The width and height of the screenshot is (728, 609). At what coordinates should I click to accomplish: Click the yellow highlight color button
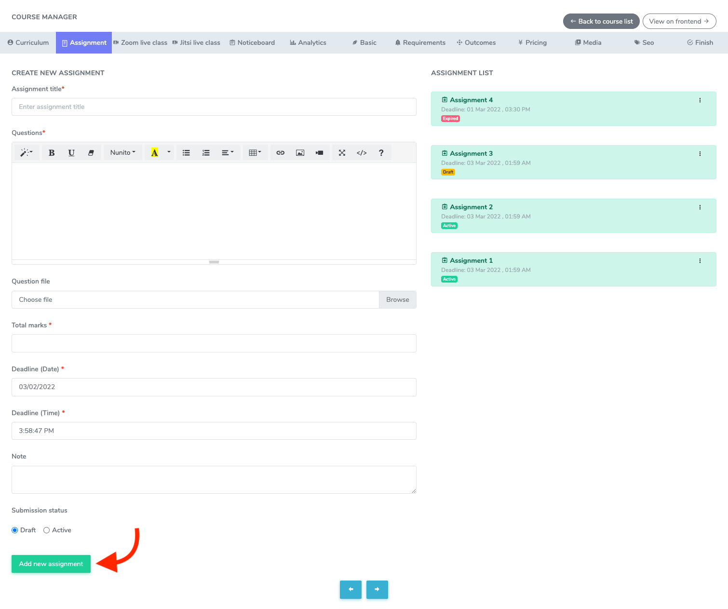click(x=154, y=153)
